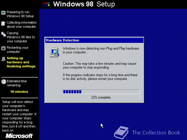
Task: Click the Restarting your computer icon
Action: point(3,48)
